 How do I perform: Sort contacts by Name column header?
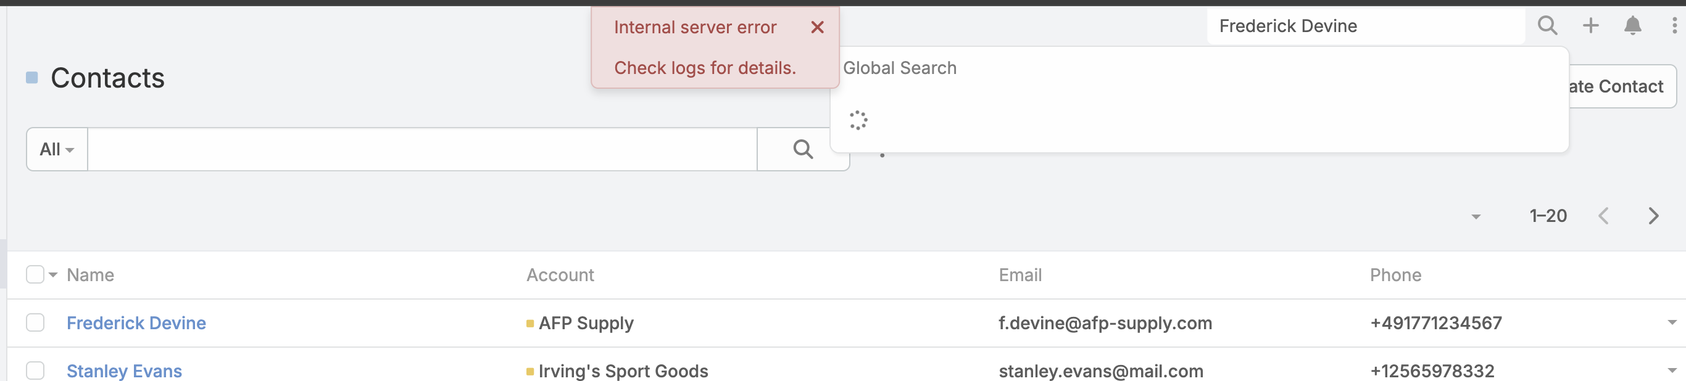[x=90, y=275]
